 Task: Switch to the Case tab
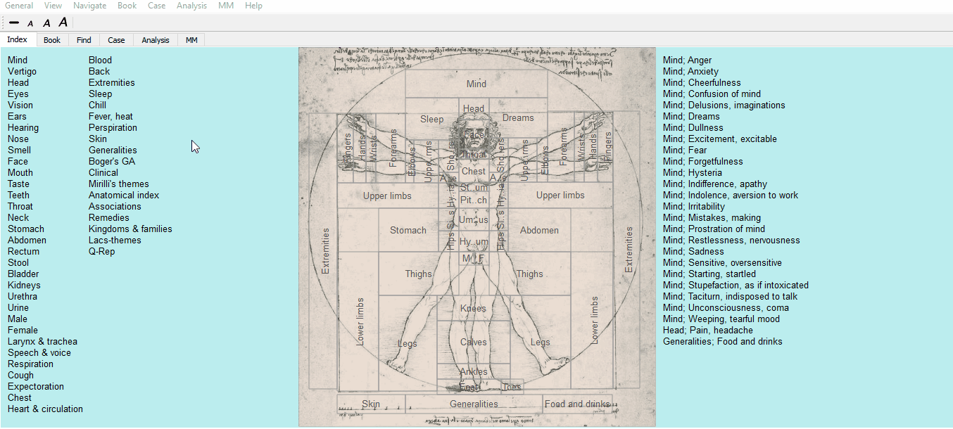click(x=116, y=40)
